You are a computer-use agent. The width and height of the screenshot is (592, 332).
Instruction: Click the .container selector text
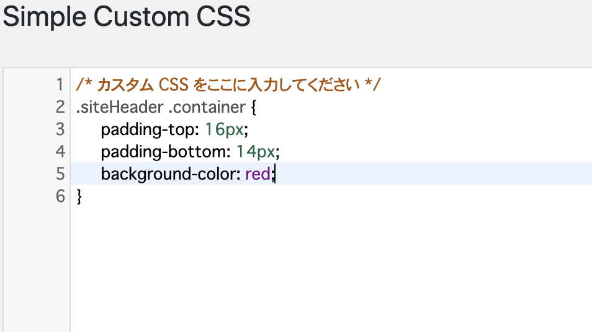click(x=207, y=107)
